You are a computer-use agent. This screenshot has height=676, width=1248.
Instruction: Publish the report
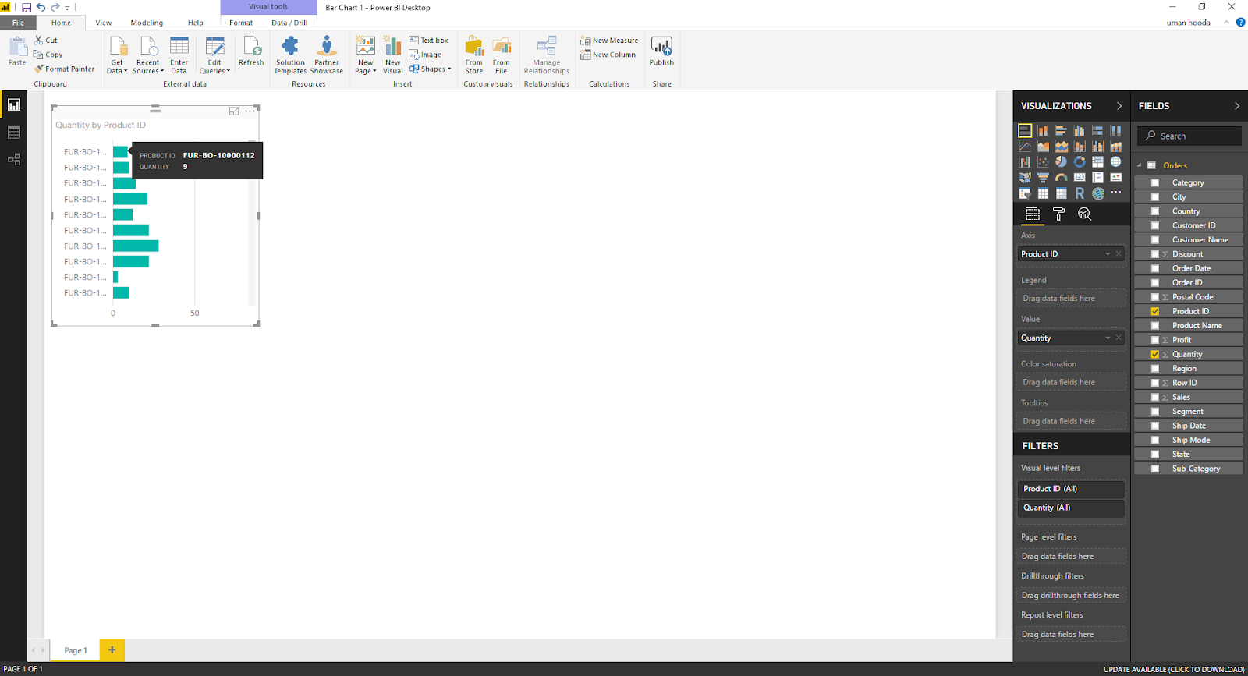661,51
